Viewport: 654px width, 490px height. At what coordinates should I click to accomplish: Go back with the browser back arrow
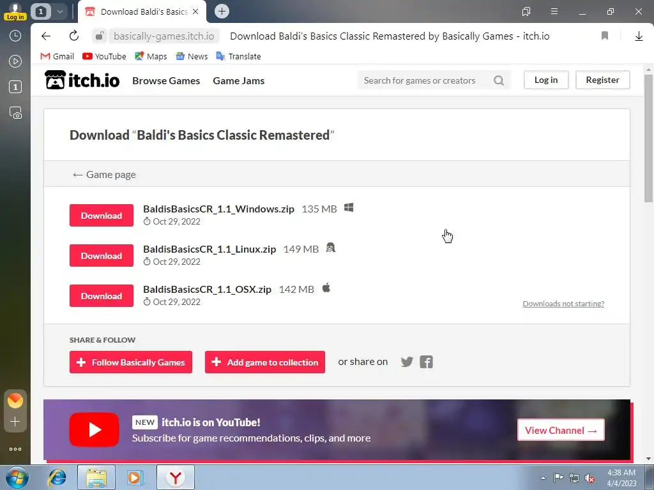(46, 36)
